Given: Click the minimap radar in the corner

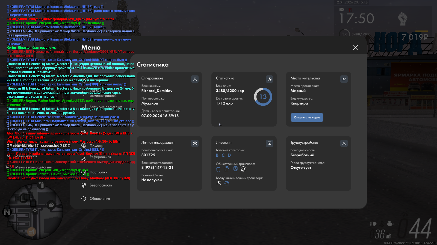Looking at the screenshot, I should click(35, 211).
